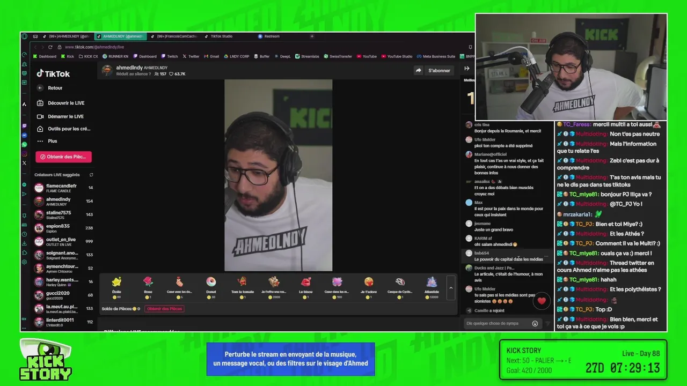Select Démarrer le LIVE menu item
This screenshot has height=386, width=687.
[x=60, y=116]
